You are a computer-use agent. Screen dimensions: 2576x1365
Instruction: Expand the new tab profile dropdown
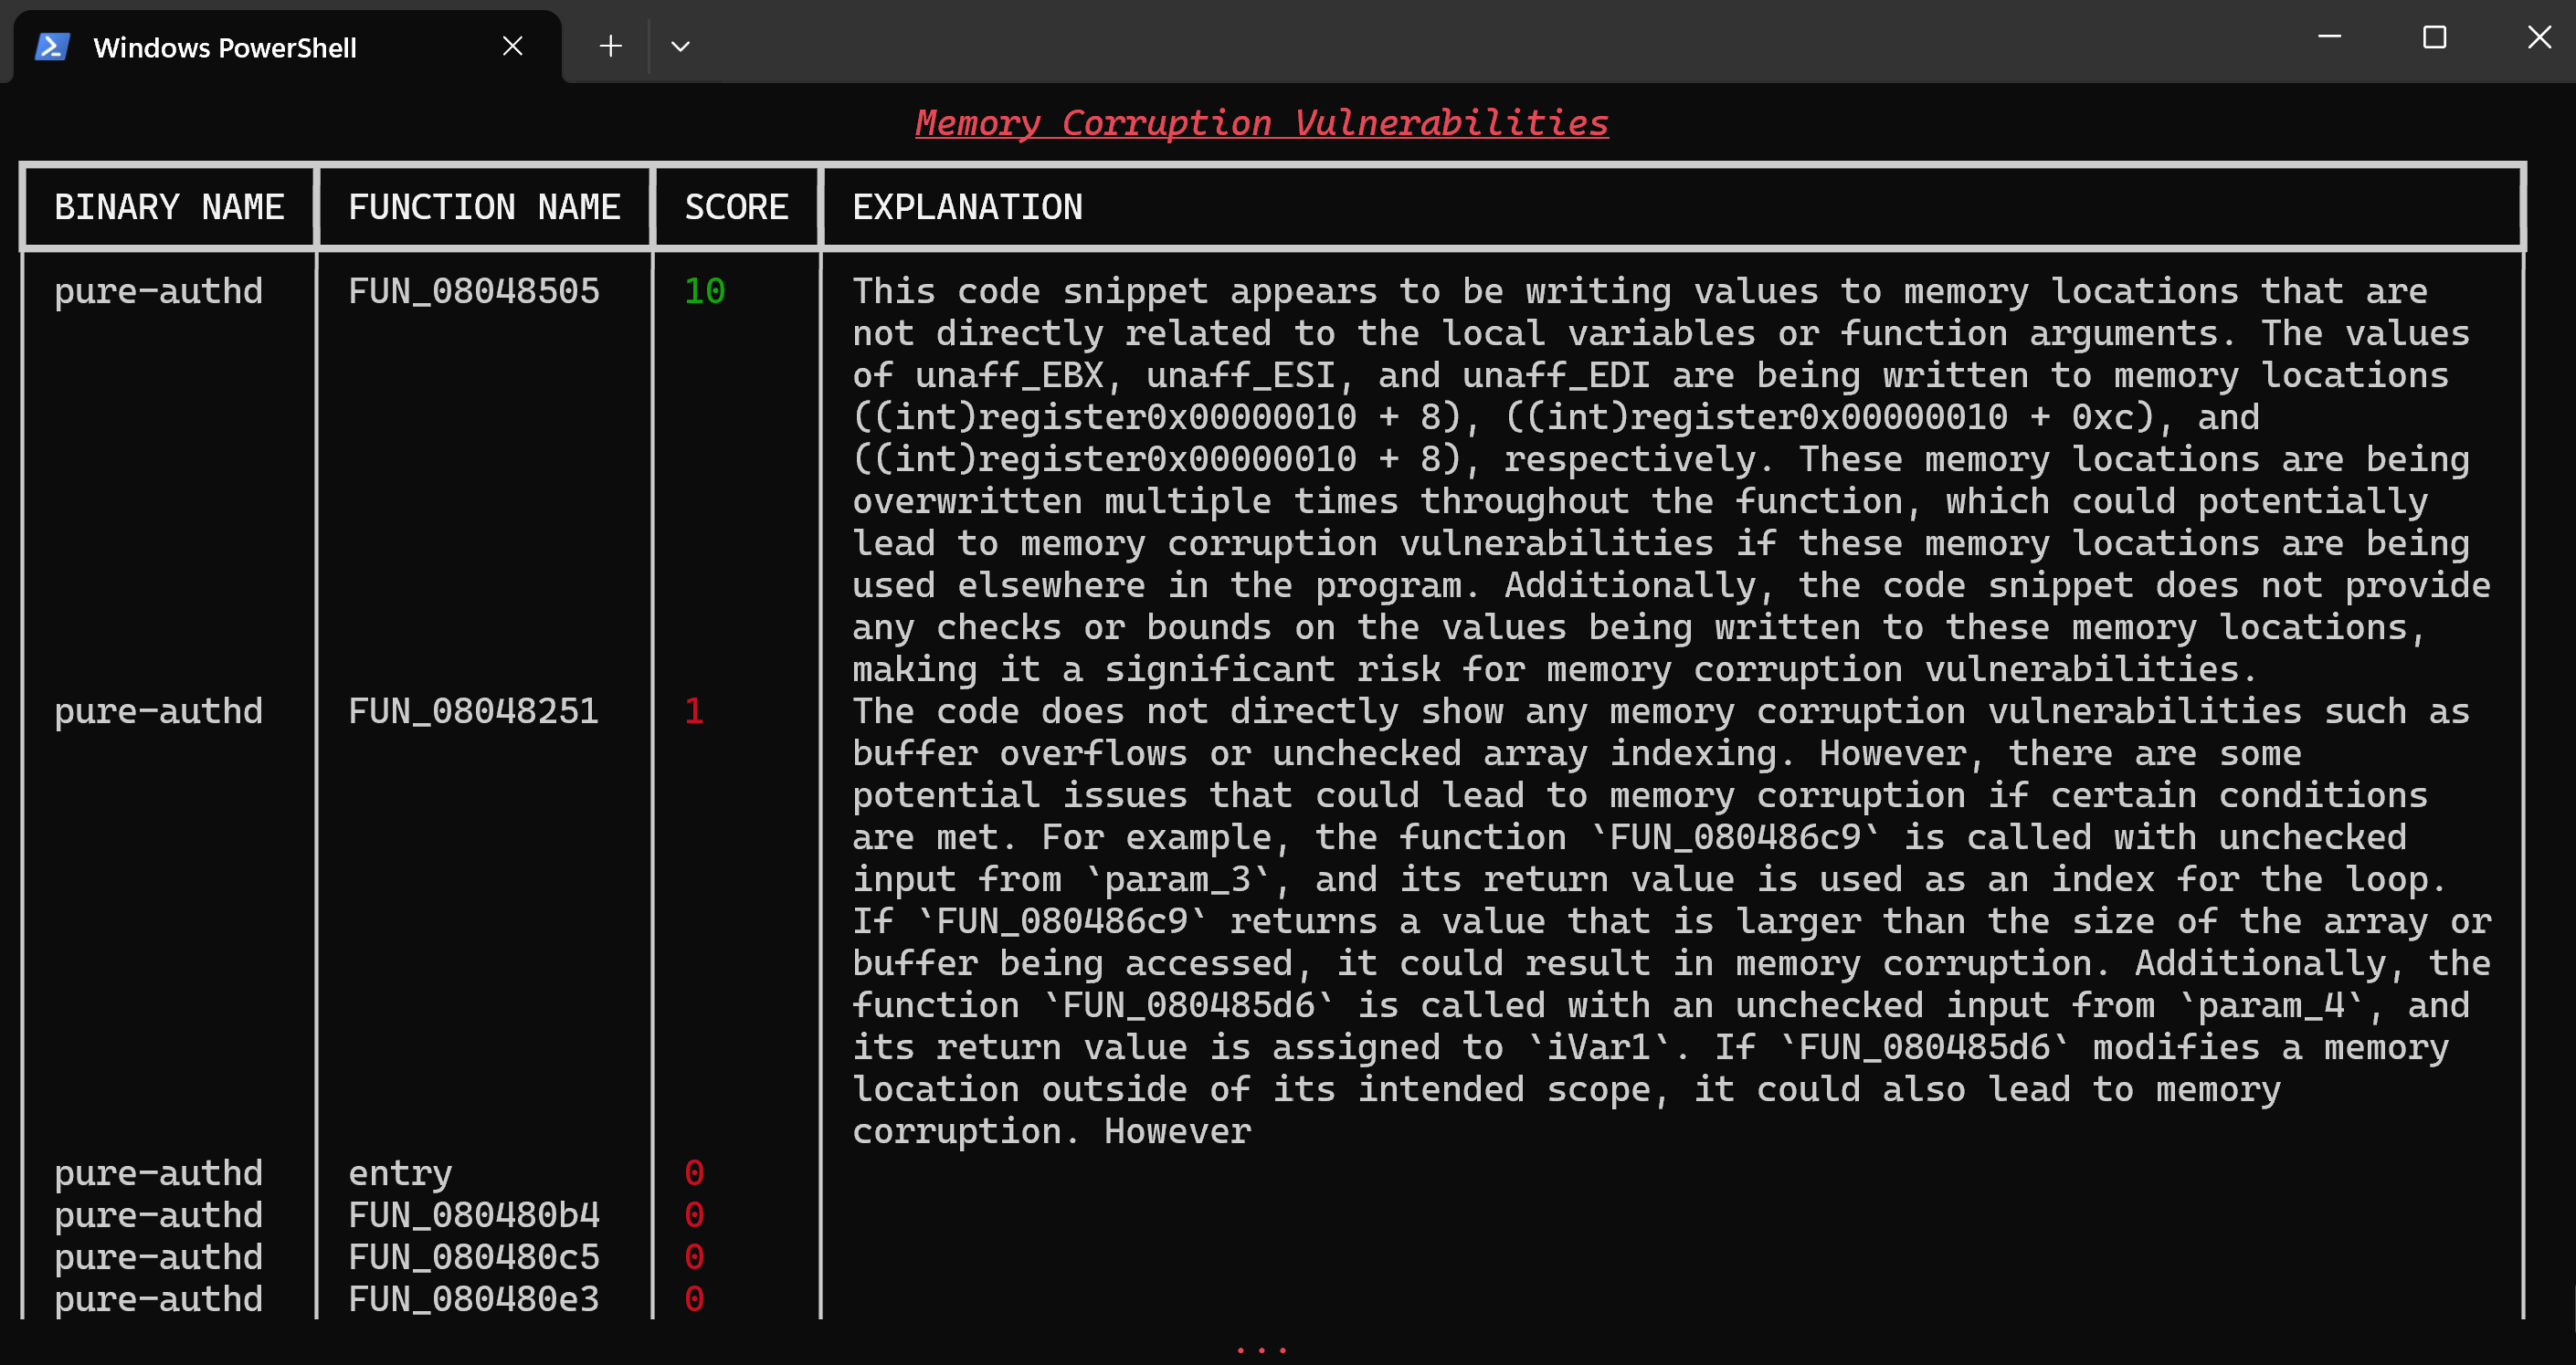point(680,46)
